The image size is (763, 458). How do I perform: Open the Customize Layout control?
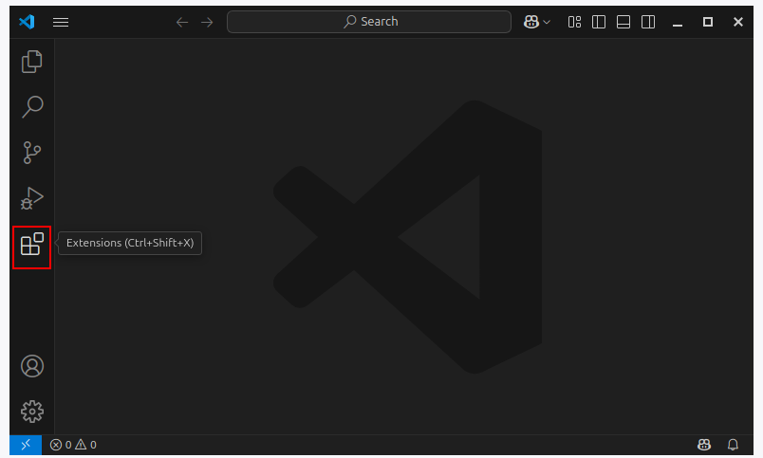[575, 22]
